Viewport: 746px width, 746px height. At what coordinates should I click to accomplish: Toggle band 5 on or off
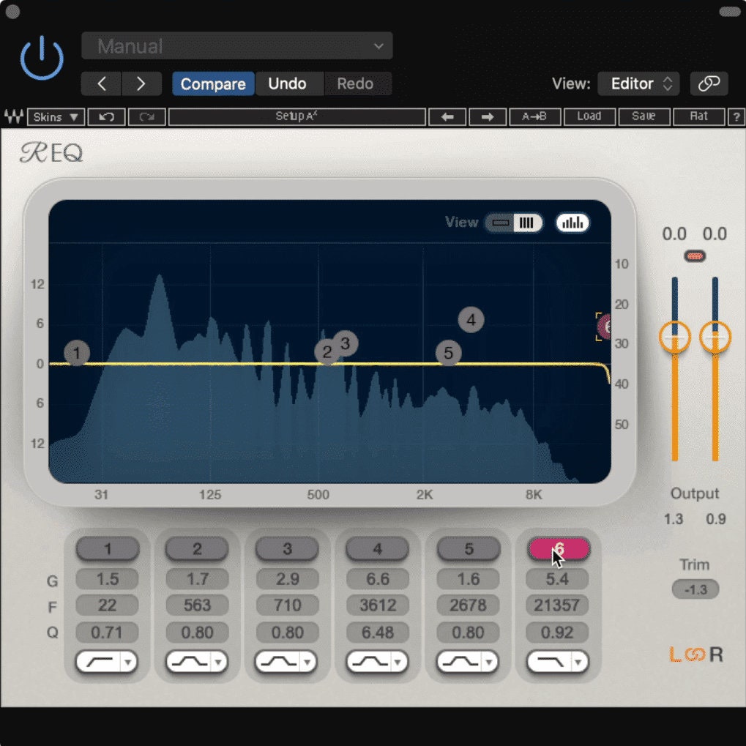(x=469, y=549)
